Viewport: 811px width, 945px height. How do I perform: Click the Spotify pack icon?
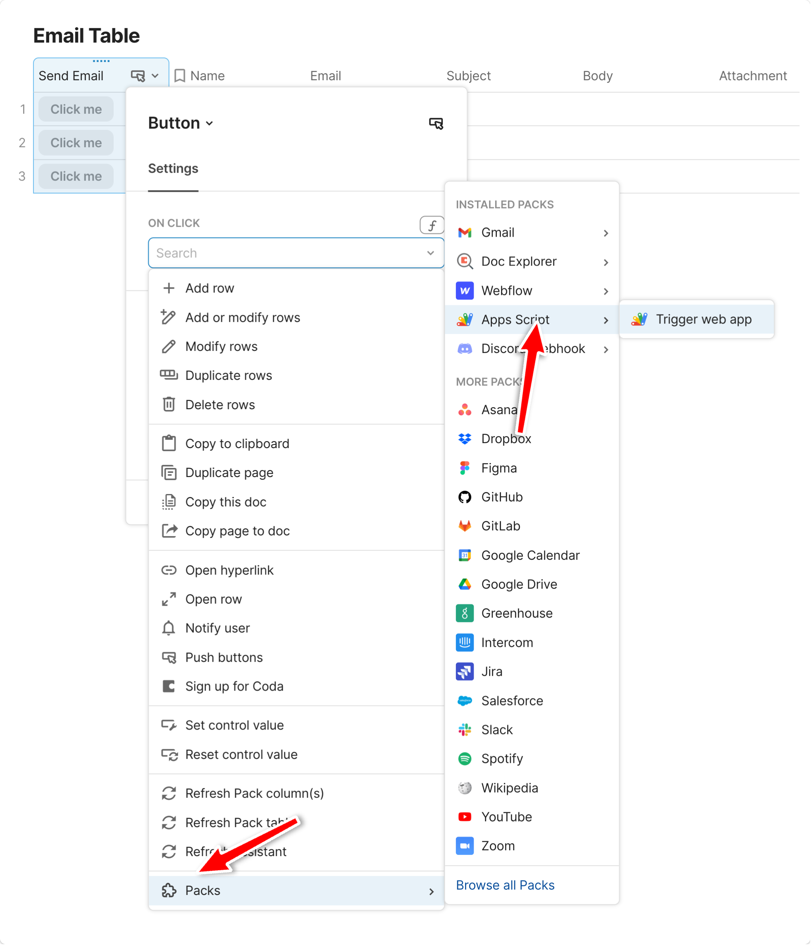coord(465,758)
